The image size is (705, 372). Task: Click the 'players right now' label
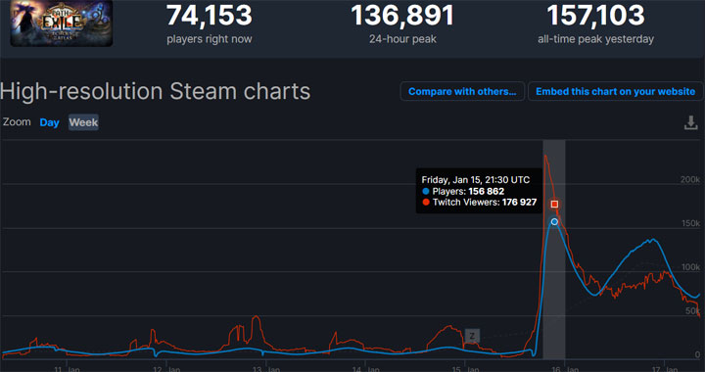pos(210,39)
